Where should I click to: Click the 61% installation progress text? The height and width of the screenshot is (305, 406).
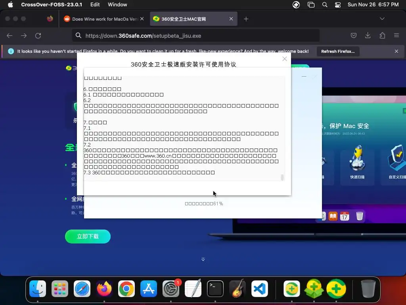(x=204, y=204)
